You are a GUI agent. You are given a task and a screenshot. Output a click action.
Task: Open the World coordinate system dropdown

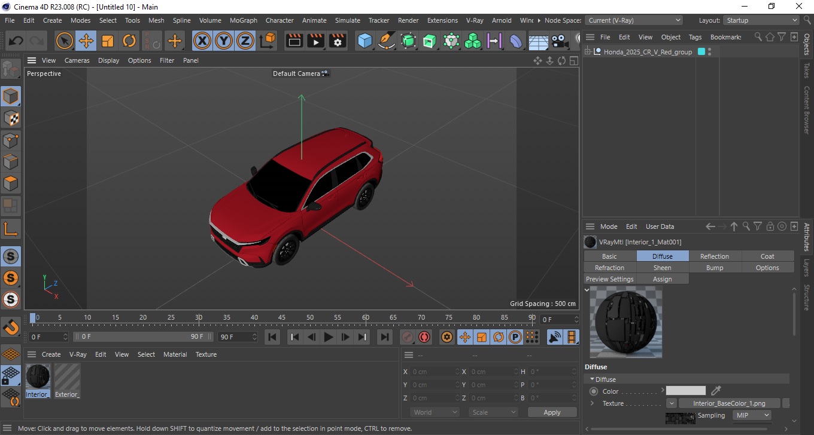click(435, 412)
